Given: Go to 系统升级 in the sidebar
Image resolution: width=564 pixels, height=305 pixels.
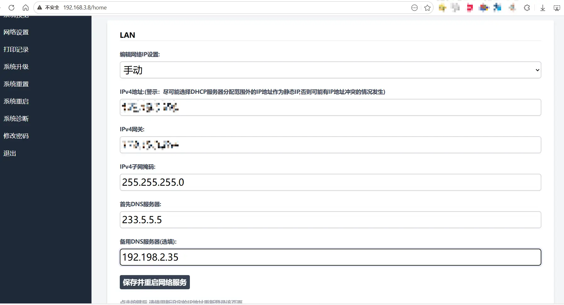Looking at the screenshot, I should coord(16,67).
